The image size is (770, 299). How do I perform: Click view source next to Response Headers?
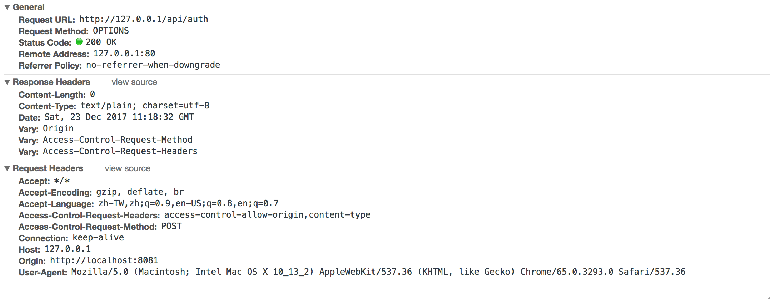(x=134, y=82)
